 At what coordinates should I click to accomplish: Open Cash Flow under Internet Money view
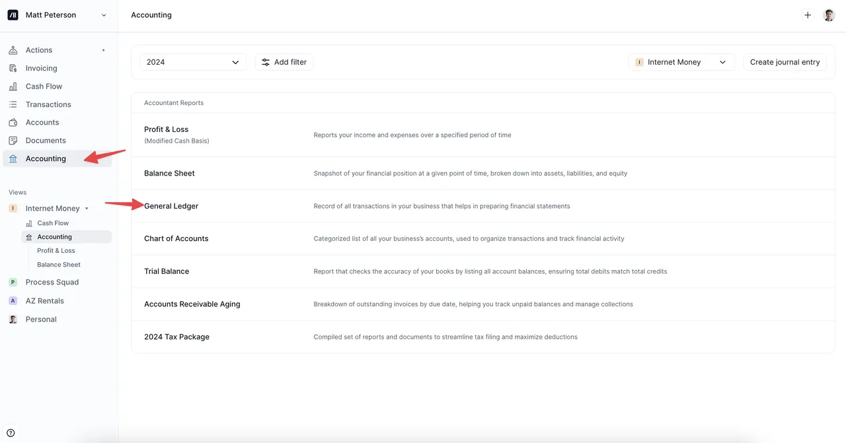click(x=53, y=223)
